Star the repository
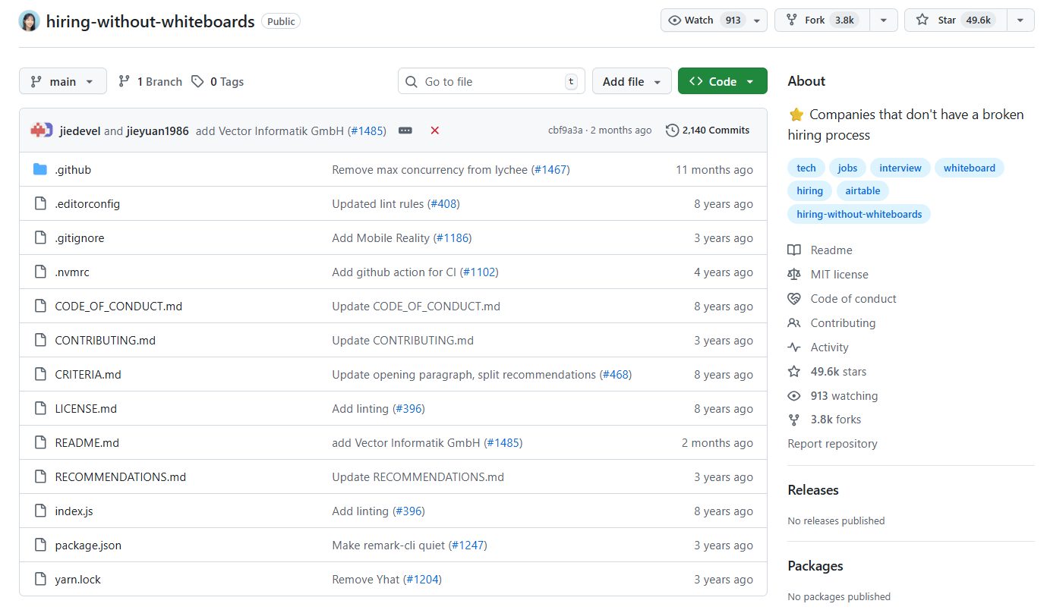 pos(955,20)
